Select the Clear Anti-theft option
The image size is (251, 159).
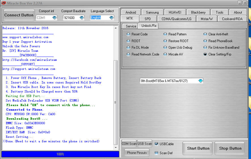(205, 34)
